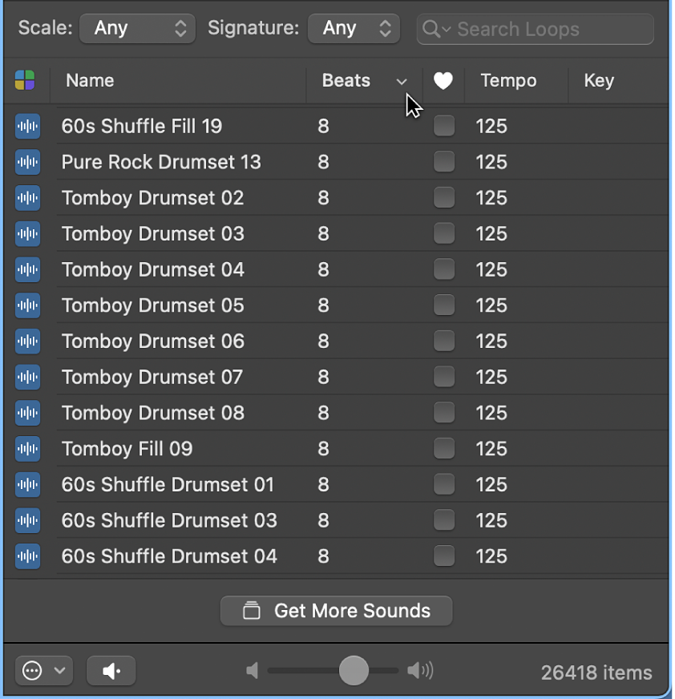Click the audio loop icon next to Tomboy Drumset 04
Viewport: 675px width, 699px height.
(x=27, y=269)
